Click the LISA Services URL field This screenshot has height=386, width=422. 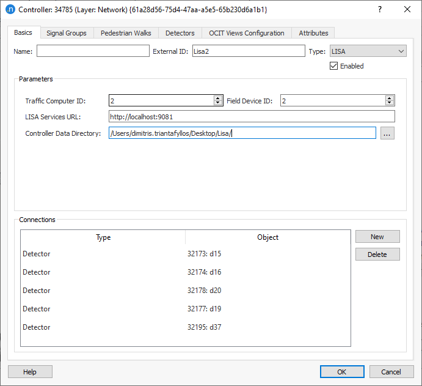[252, 117]
